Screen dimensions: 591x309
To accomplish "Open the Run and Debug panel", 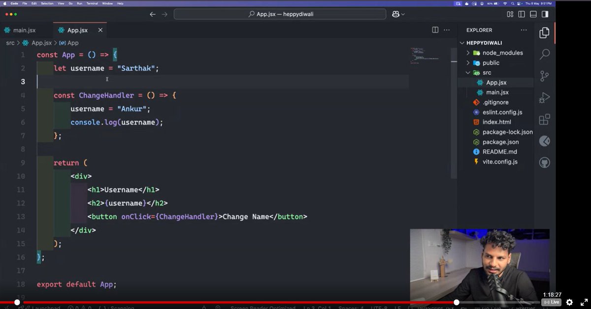I will pyautogui.click(x=544, y=98).
